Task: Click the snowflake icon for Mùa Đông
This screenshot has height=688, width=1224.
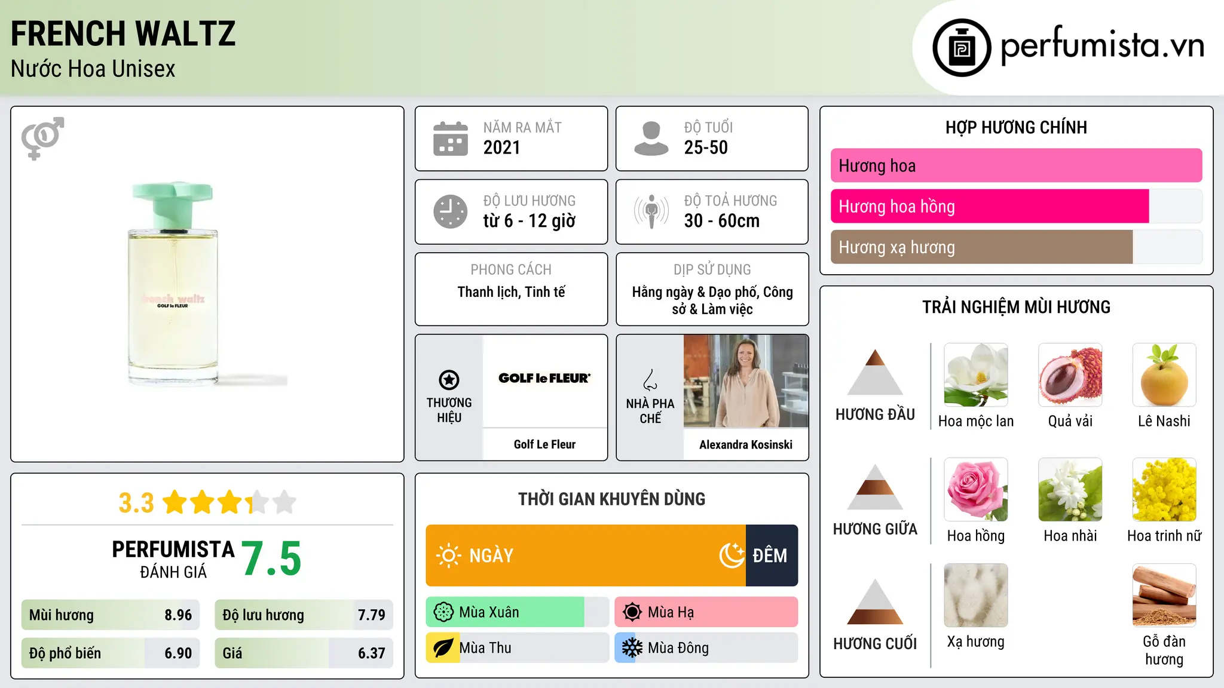Action: point(632,648)
